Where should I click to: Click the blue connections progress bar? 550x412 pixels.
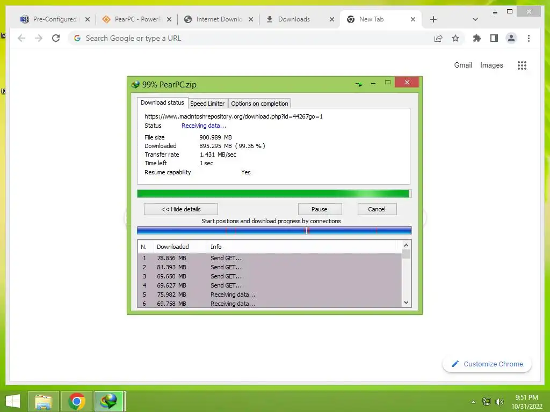(274, 230)
